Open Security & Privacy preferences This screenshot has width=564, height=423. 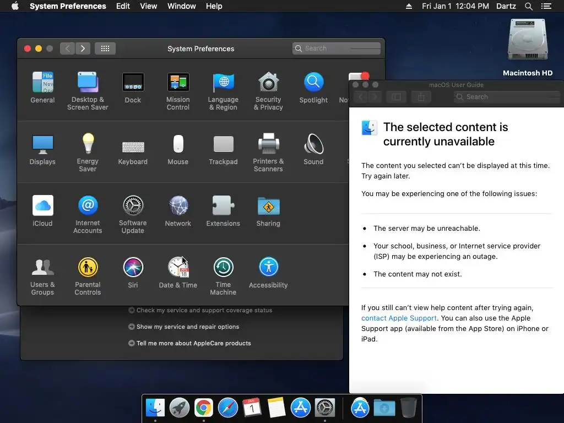tap(268, 91)
